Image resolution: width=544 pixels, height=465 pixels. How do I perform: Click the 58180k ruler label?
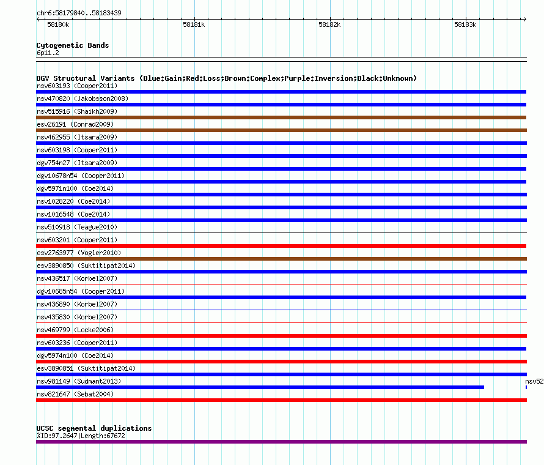[58, 24]
